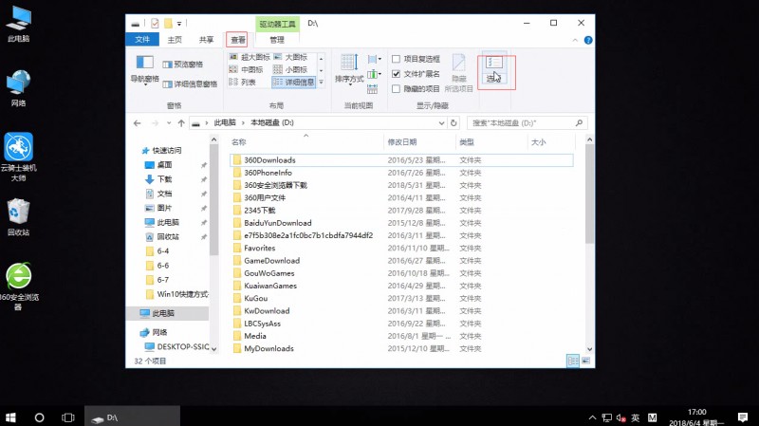Open the Yunqishi installer (云骑士装机大师) desktop icon
The width and height of the screenshot is (759, 426).
pyautogui.click(x=18, y=157)
